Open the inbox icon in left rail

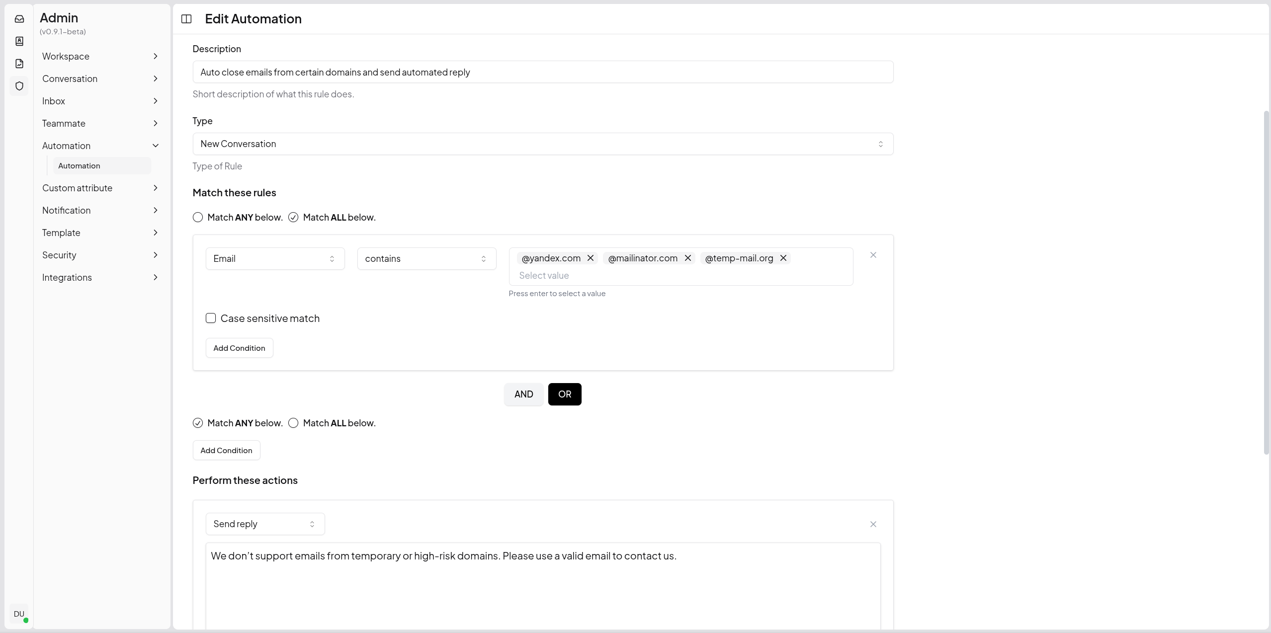click(x=19, y=19)
